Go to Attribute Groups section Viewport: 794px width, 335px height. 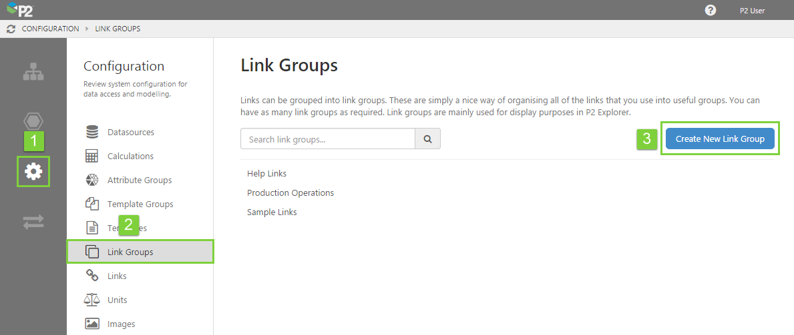coord(139,180)
